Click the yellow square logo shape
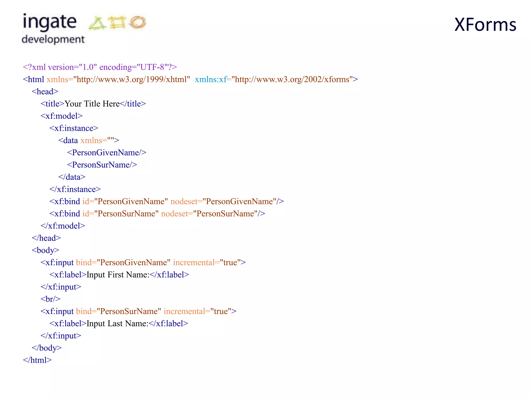The image size is (531, 398). point(117,23)
